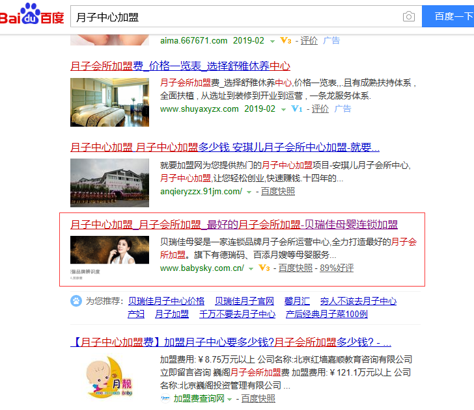Open recommended search 产妇
Screen dimensions: 474x410
pyautogui.click(x=136, y=314)
